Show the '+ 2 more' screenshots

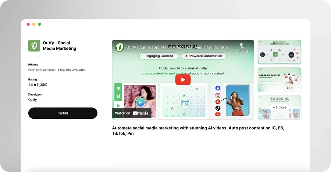click(x=279, y=107)
